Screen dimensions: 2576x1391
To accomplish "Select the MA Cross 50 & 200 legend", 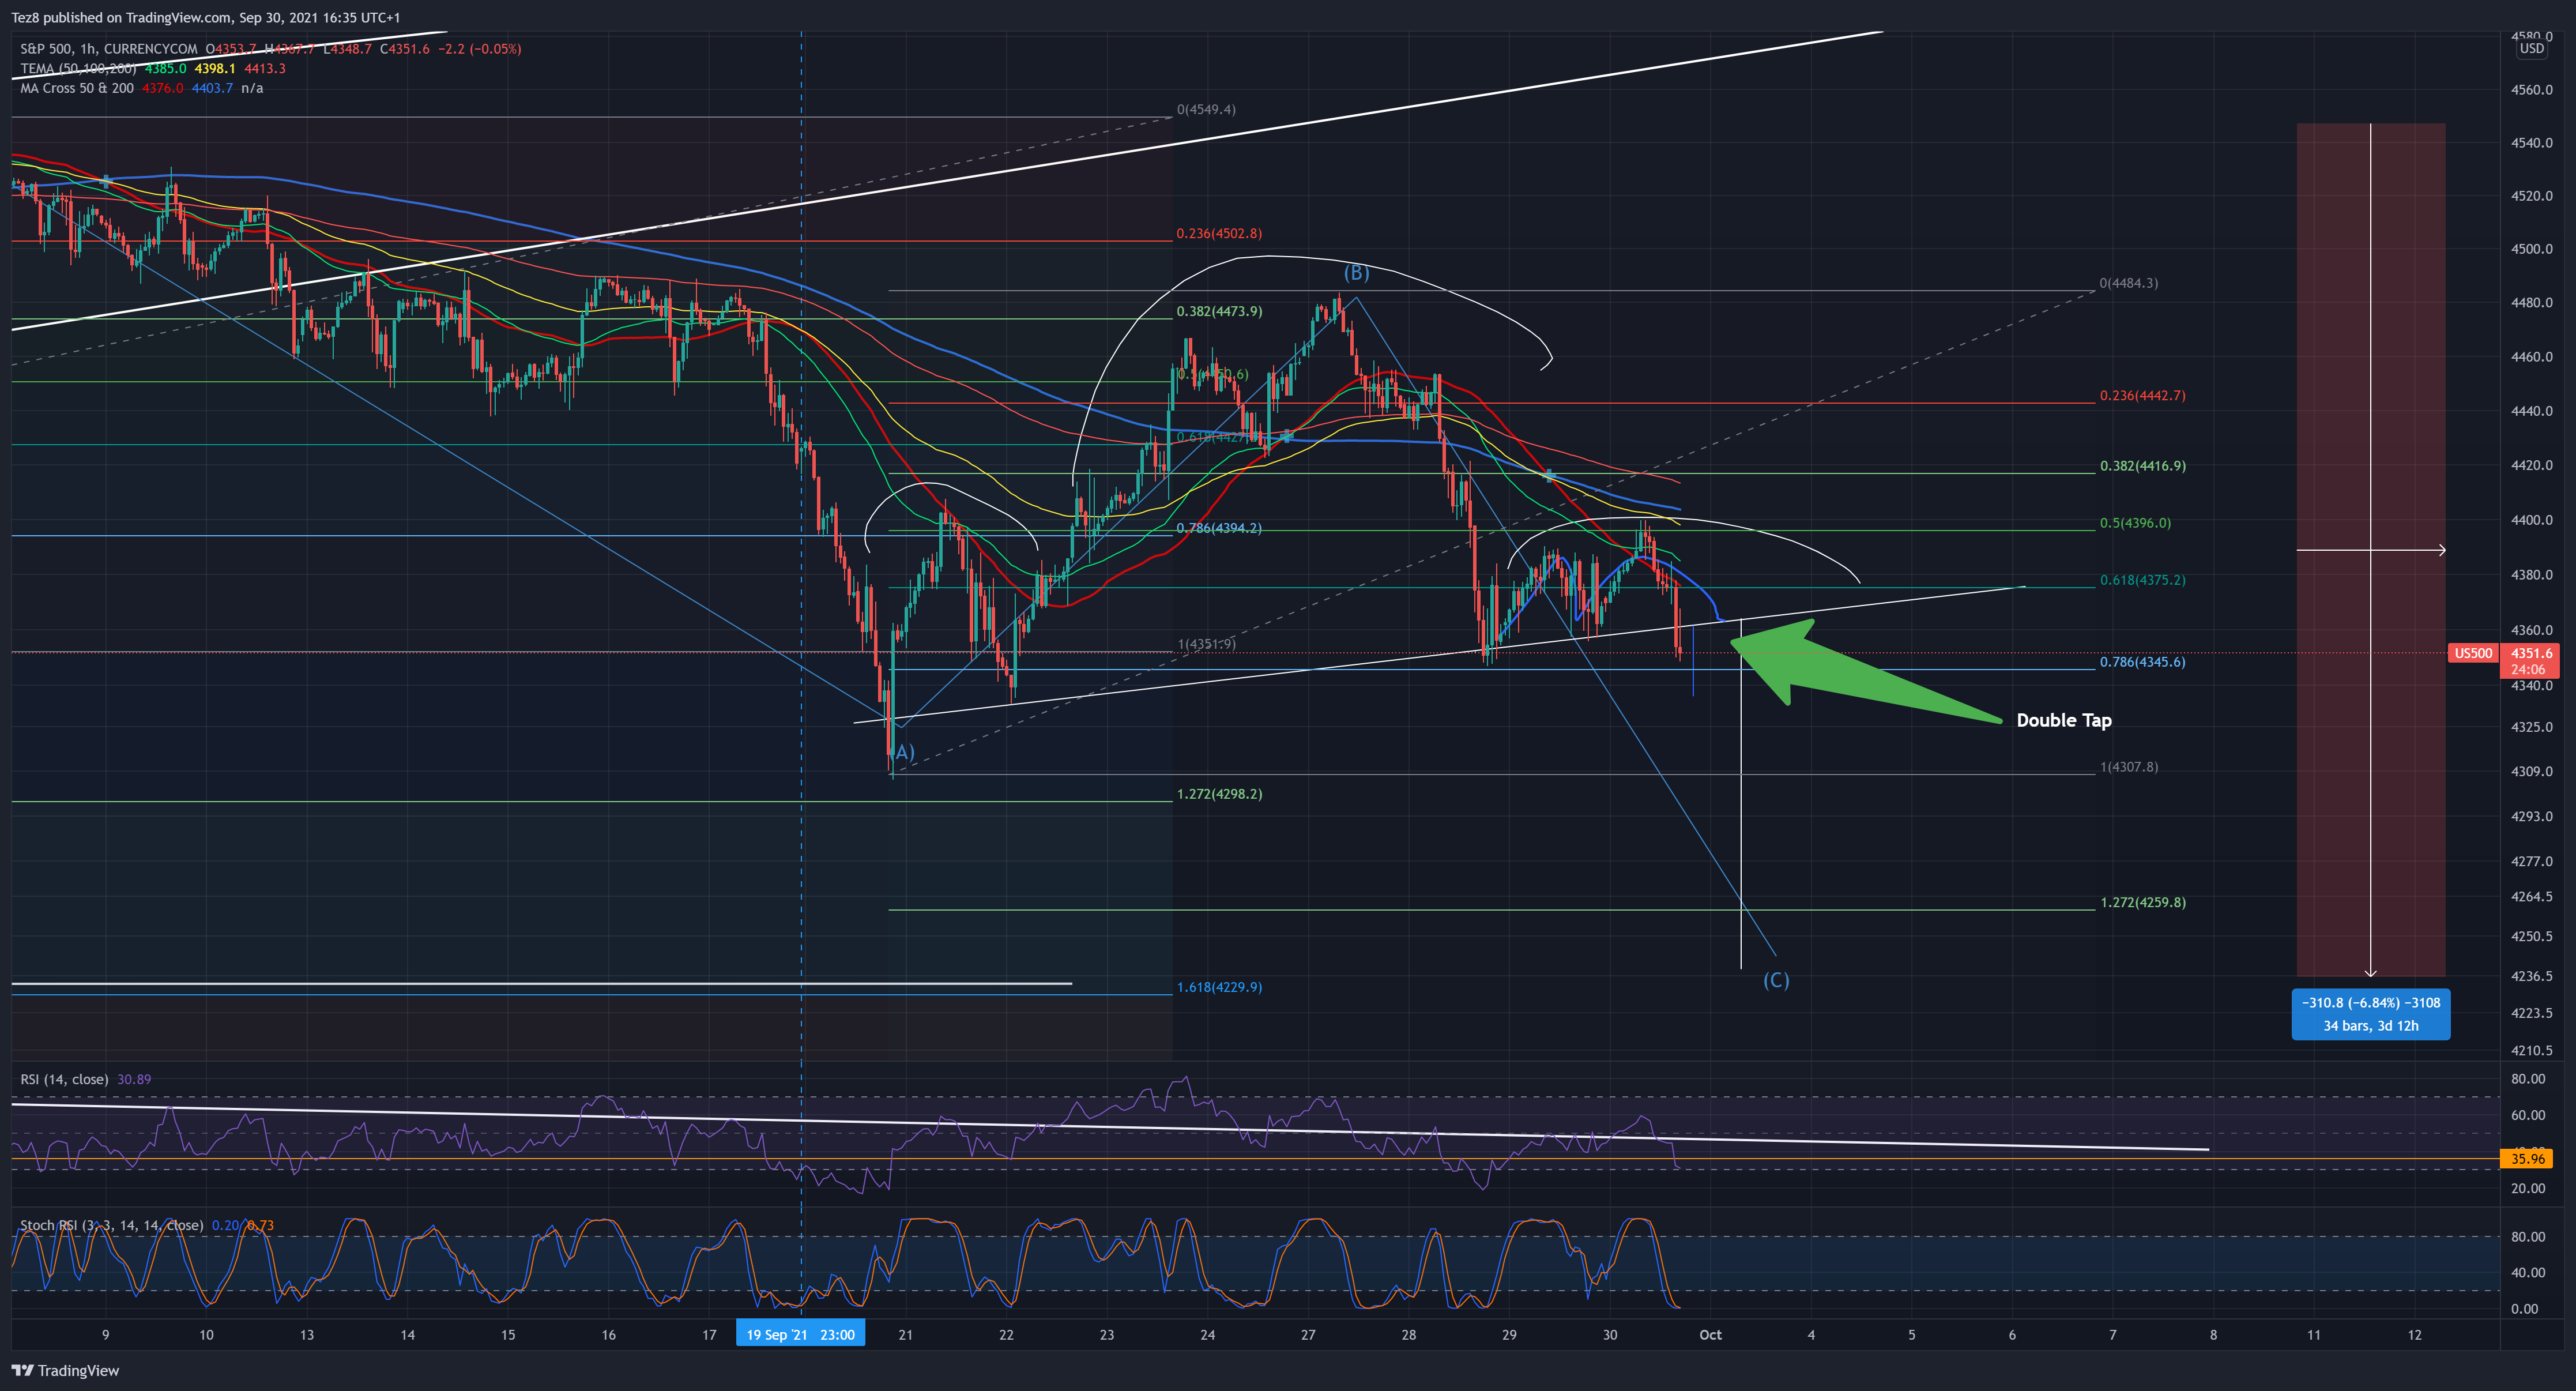I will click(77, 88).
